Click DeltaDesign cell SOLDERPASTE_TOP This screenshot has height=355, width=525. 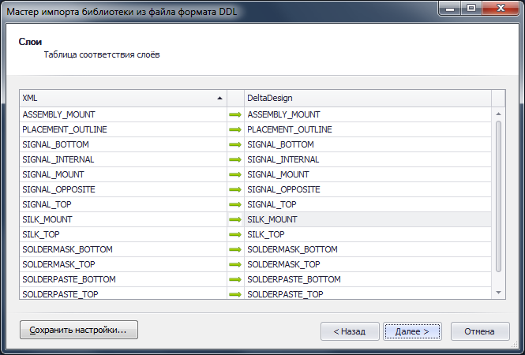pyautogui.click(x=368, y=293)
